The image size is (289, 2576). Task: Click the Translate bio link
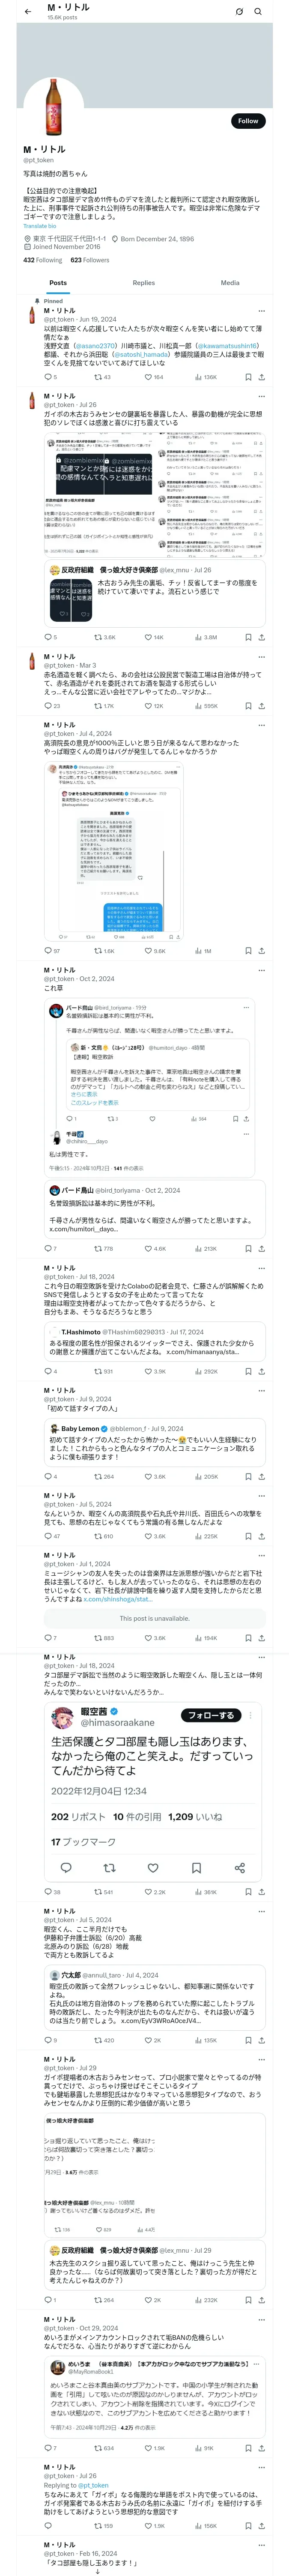click(40, 226)
